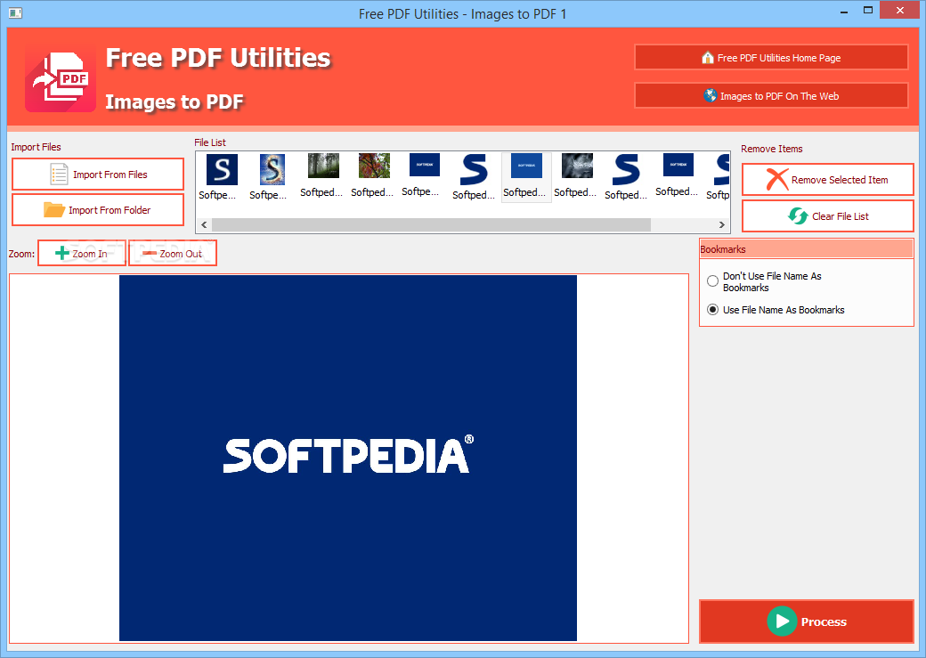Screen dimensions: 926x658
Task: Select the red leaves photo thumbnail
Action: coord(374,166)
